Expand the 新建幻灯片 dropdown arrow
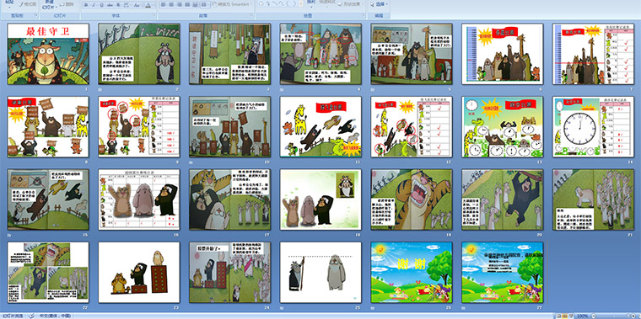This screenshot has width=641, height=319. pyautogui.click(x=57, y=7)
